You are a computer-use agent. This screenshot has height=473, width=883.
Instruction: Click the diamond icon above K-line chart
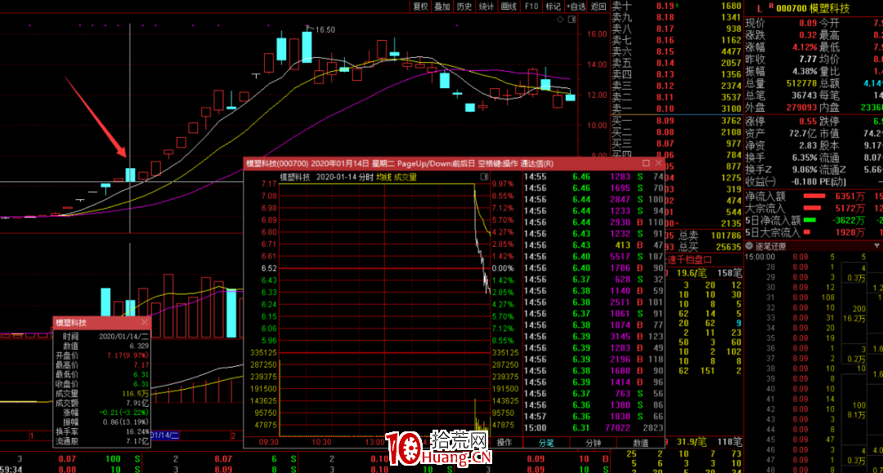[560, 20]
